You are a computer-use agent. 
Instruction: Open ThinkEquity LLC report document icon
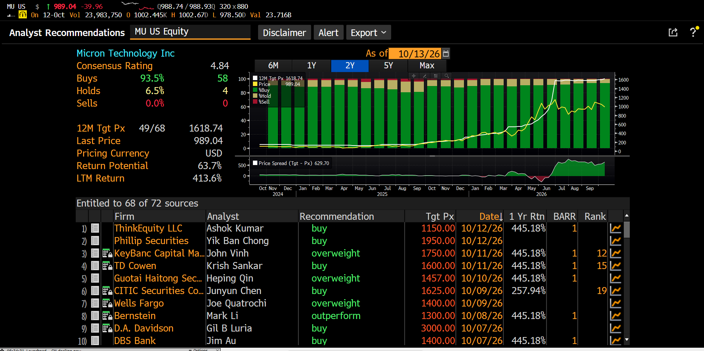coord(95,228)
